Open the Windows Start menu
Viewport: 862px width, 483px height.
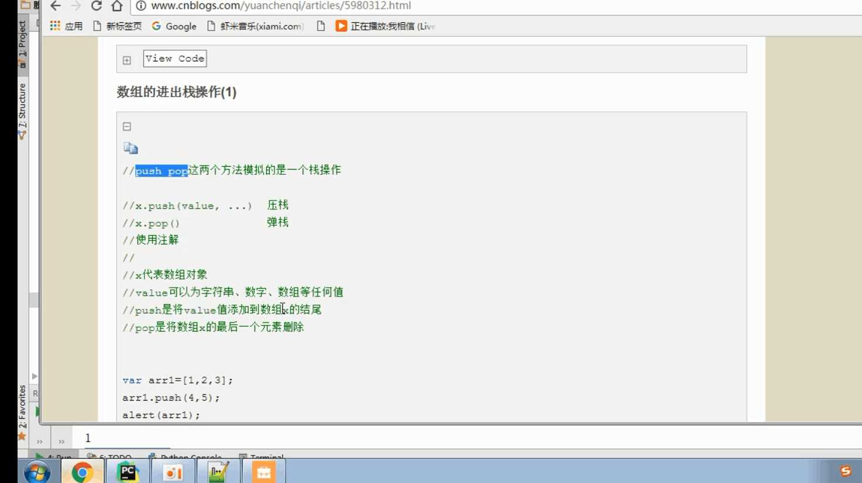click(x=36, y=472)
